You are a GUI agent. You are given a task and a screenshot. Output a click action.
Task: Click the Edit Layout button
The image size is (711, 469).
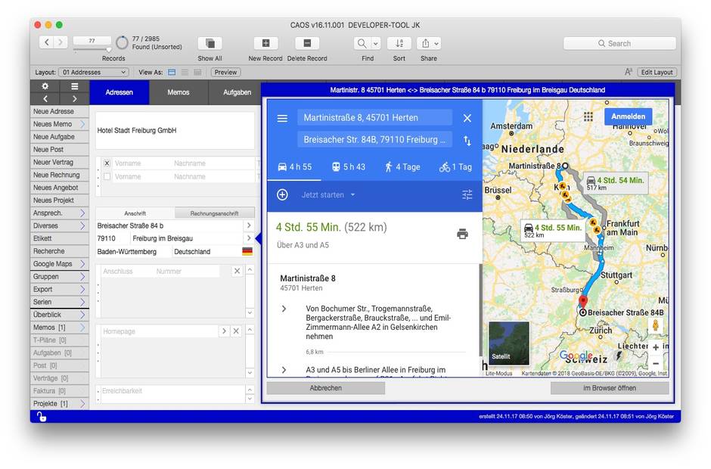tap(657, 72)
